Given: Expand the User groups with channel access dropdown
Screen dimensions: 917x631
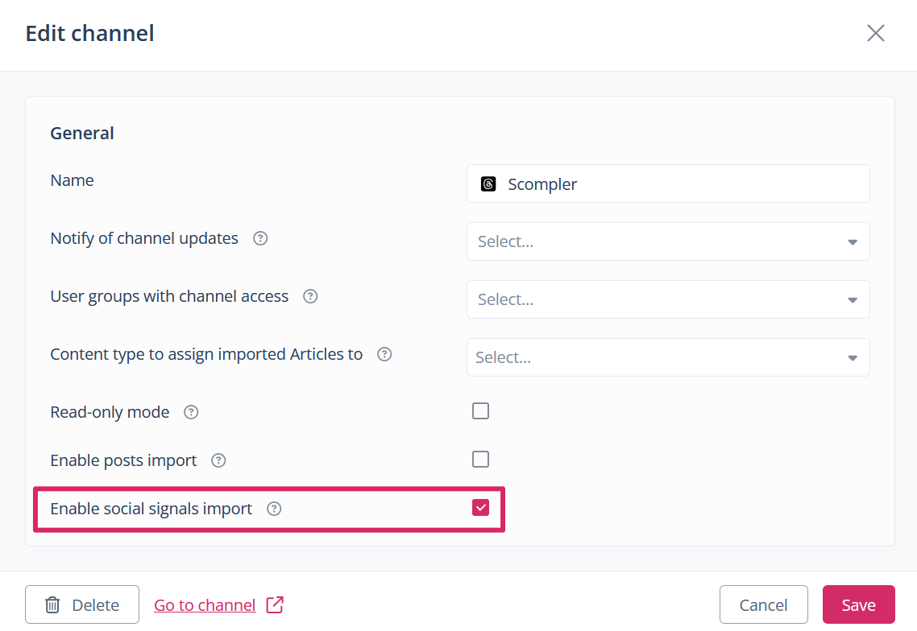Looking at the screenshot, I should coord(667,299).
